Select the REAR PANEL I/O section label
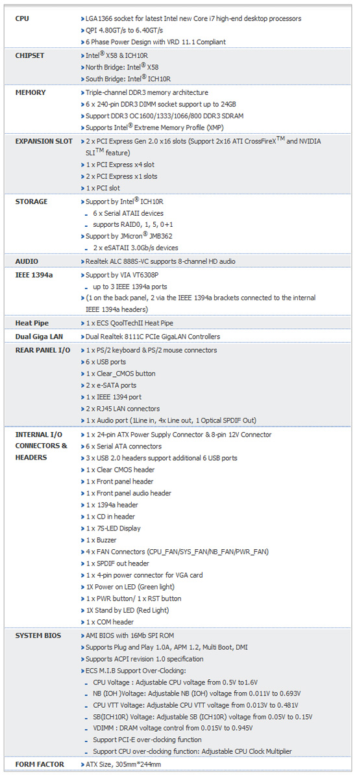Viewport: 357px width, 776px height. 43,350
